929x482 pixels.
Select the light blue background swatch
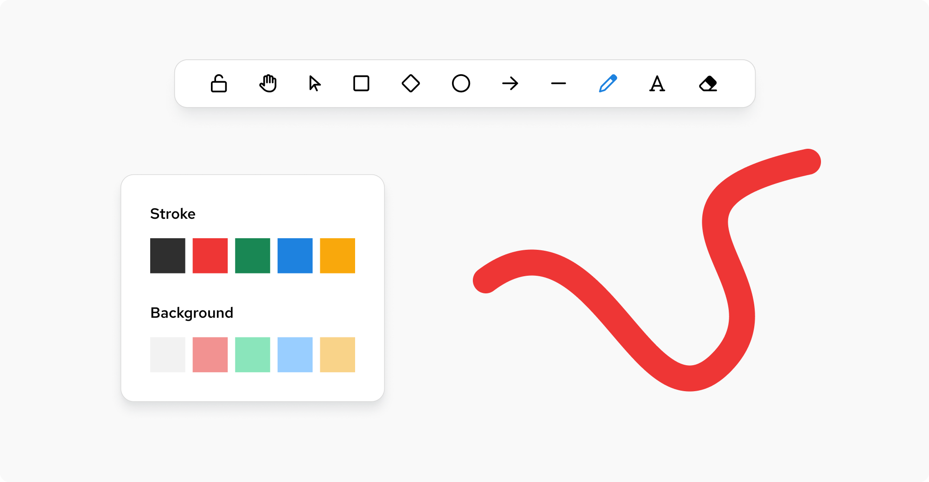[x=295, y=355]
